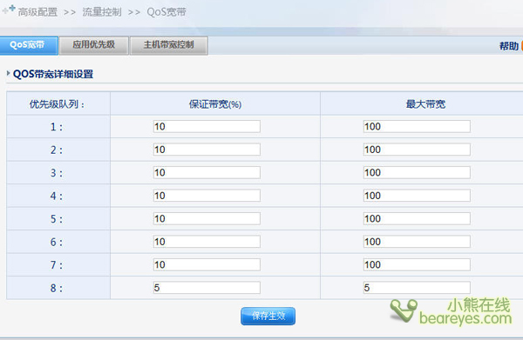The height and width of the screenshot is (340, 523).
Task: Select the queue label "5 :"
Action: click(57, 219)
